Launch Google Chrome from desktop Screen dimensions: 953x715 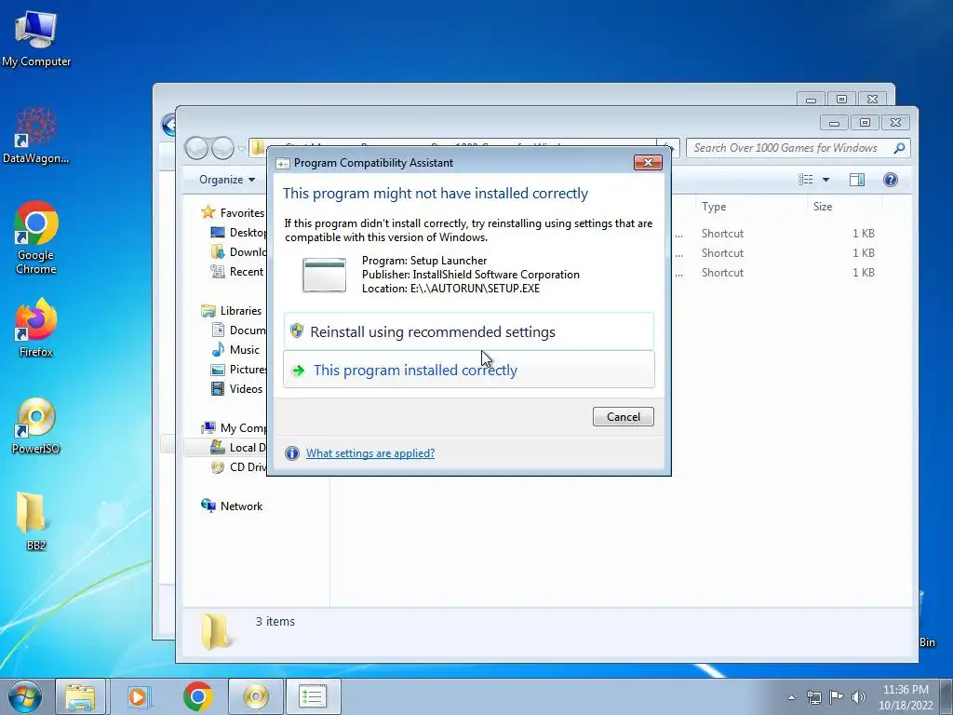[36, 237]
